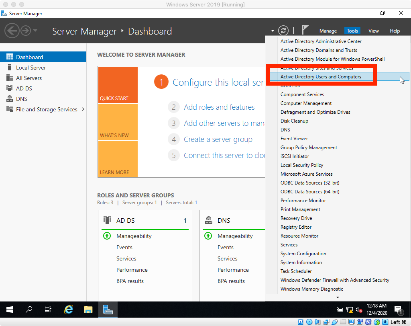Viewport: 411px width, 326px height.
Task: Open Resource Monitor
Action: point(299,236)
